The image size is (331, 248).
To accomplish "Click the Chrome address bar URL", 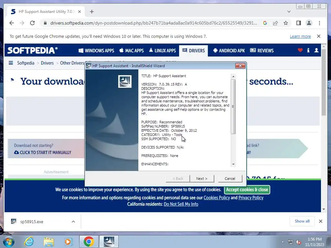I will coord(154,23).
